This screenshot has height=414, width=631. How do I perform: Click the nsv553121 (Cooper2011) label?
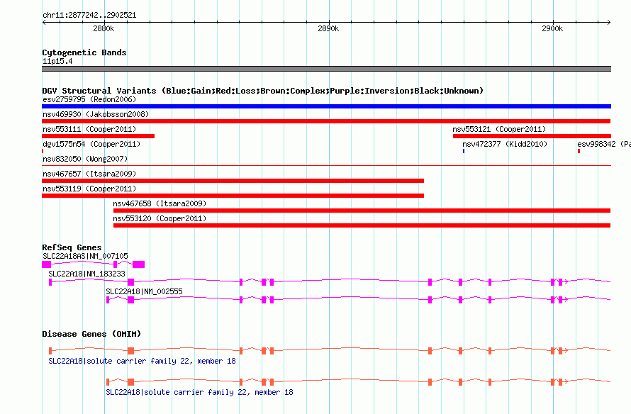tap(499, 129)
